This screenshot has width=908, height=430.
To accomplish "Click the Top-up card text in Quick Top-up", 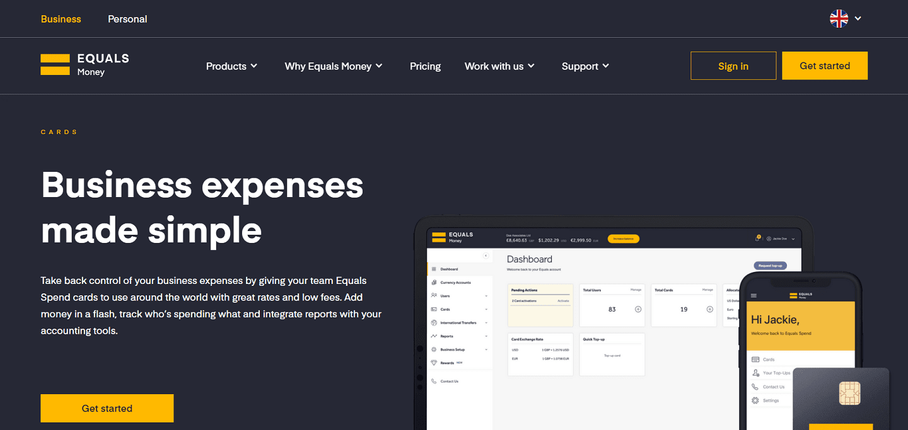I will click(612, 356).
